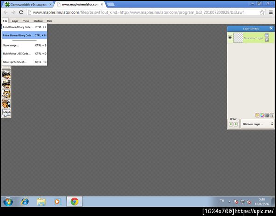Select the brown-haired character with effect icon
The height and width of the screenshot is (216, 276).
[x=6, y=104]
